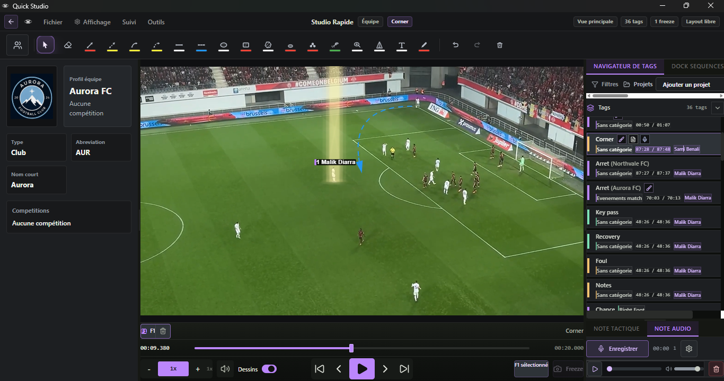724x381 pixels.
Task: Activate the magnifier zoom tool
Action: (x=357, y=45)
